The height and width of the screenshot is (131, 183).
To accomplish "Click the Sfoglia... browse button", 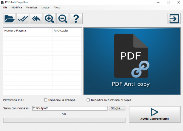I will pos(117,108).
